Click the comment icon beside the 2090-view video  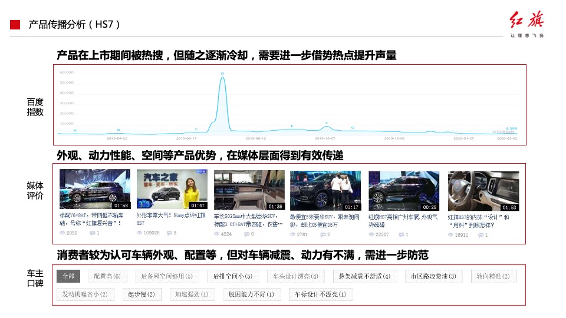point(93,233)
